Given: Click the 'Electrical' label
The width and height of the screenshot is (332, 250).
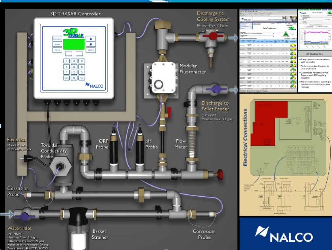Looking at the screenshot, I should tap(17, 140).
